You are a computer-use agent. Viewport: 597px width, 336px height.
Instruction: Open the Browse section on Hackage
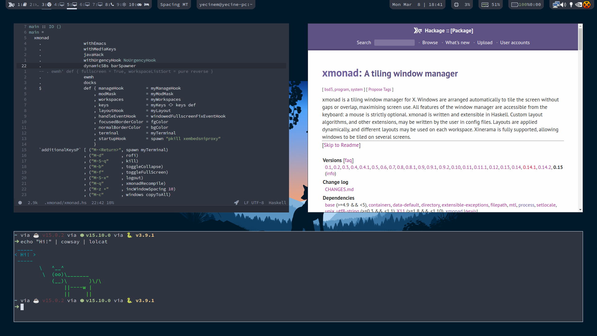pyautogui.click(x=430, y=42)
